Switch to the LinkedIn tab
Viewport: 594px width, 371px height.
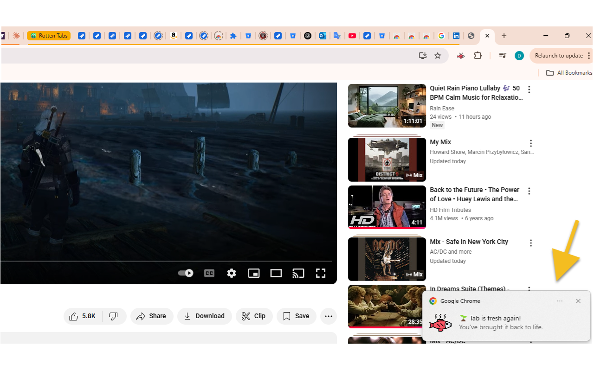pyautogui.click(x=456, y=36)
